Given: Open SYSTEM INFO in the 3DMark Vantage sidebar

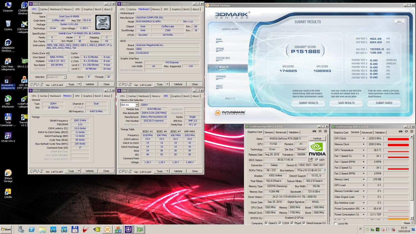Looking at the screenshot, I should point(223,58).
